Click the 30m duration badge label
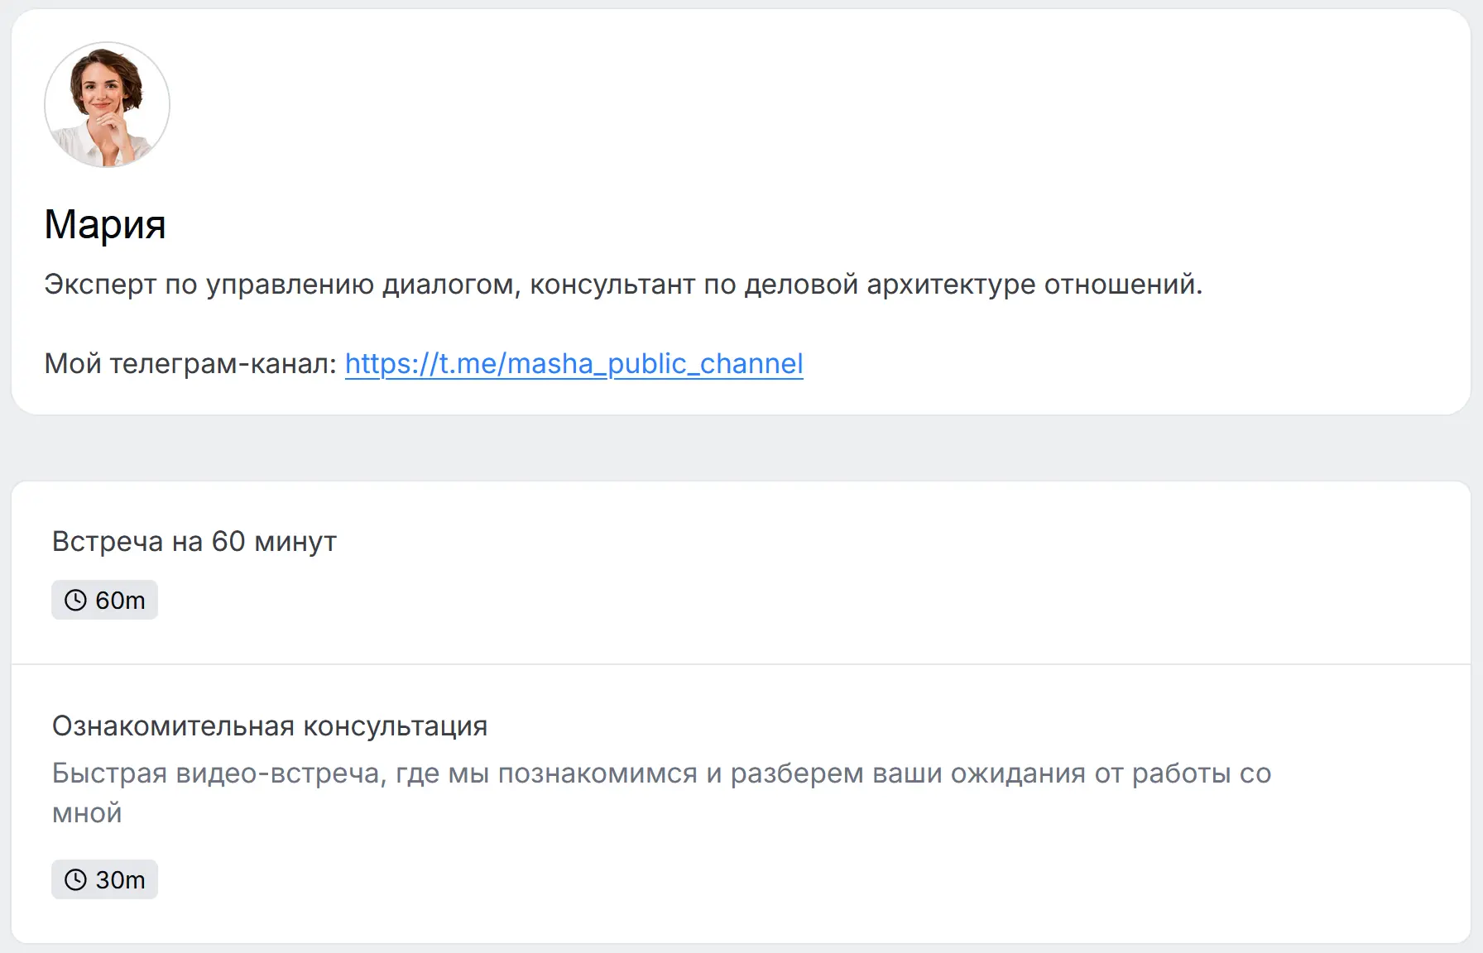 120,879
